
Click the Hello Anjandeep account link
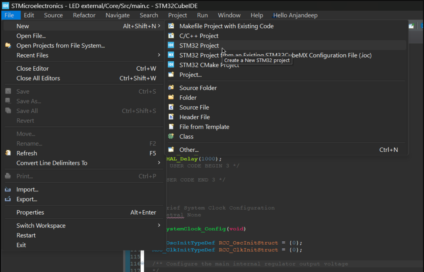[295, 15]
